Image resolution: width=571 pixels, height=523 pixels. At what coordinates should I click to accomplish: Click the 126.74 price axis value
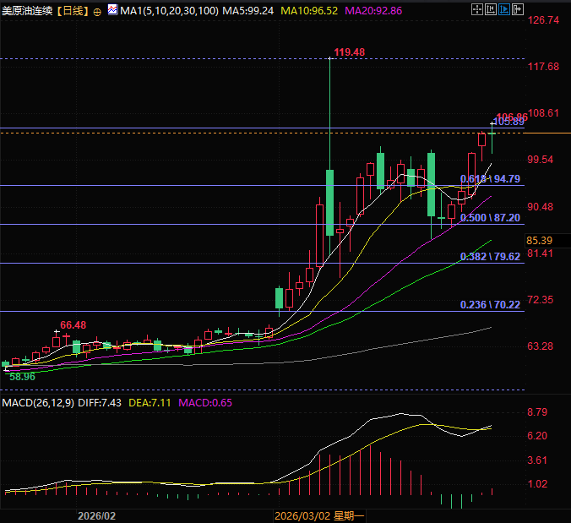coord(543,20)
